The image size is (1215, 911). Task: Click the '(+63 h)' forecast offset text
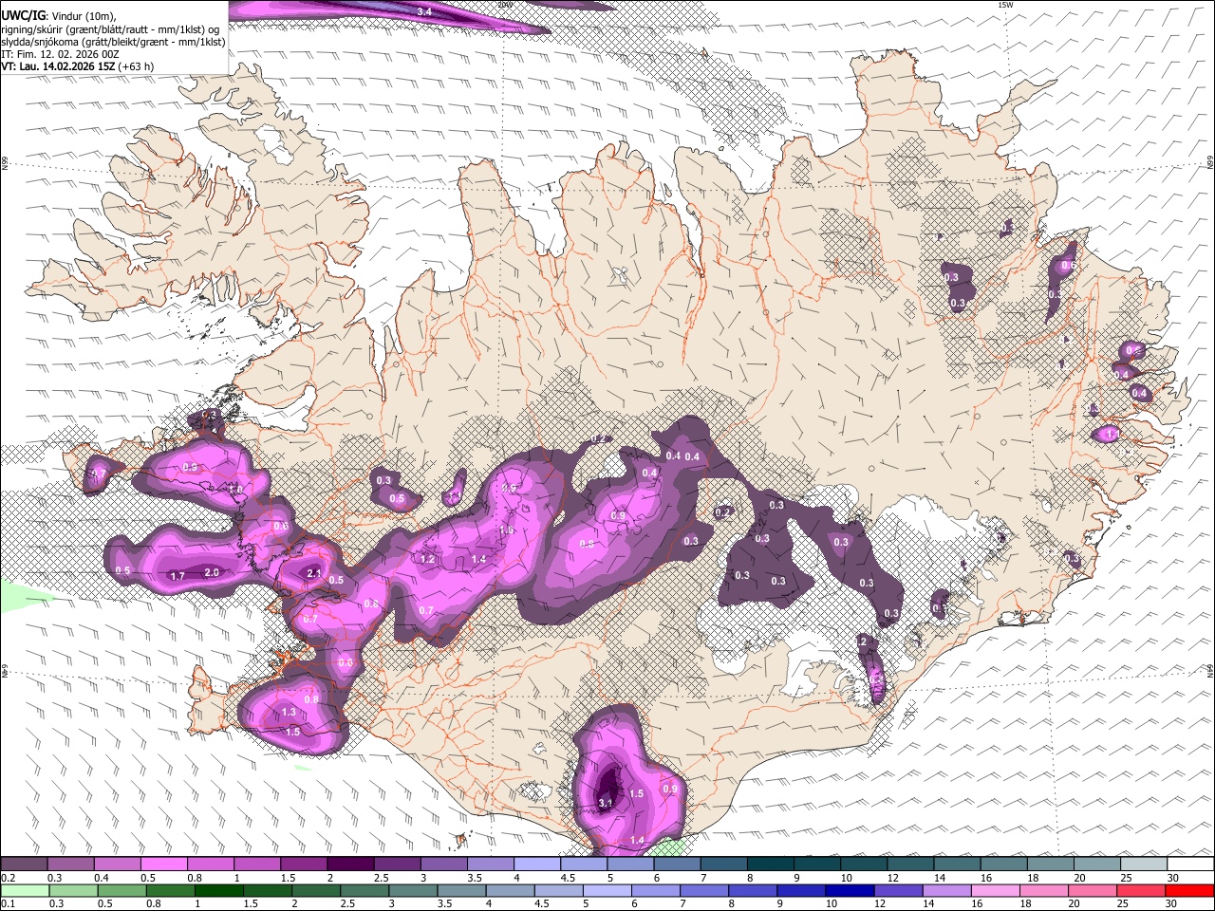pos(137,66)
